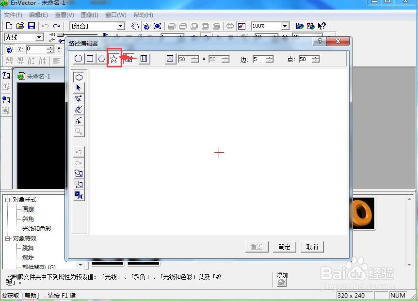Image resolution: width=418 pixels, height=301 pixels.
Task: Click the insert text tool in left panel
Action: tap(6, 76)
